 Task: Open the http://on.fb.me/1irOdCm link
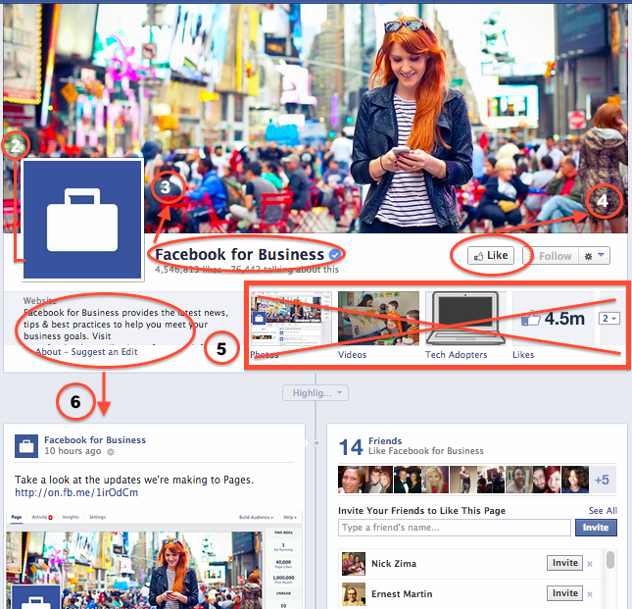tap(76, 492)
